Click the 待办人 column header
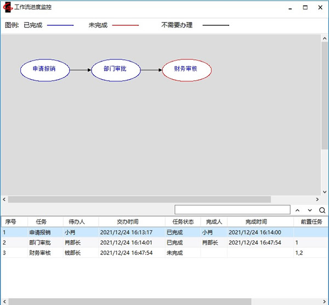The height and width of the screenshot is (305, 329). (x=77, y=221)
